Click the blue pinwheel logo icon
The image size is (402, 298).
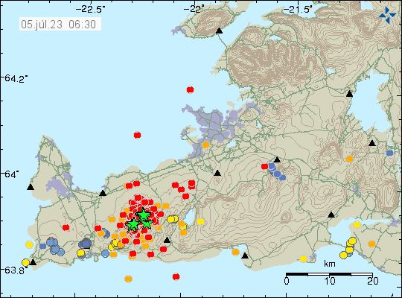point(387,16)
